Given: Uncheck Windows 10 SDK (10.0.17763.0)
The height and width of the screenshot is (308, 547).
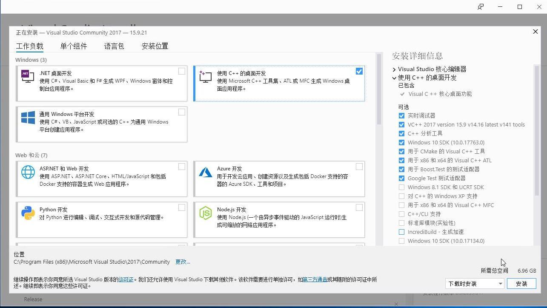Looking at the screenshot, I should 401,142.
